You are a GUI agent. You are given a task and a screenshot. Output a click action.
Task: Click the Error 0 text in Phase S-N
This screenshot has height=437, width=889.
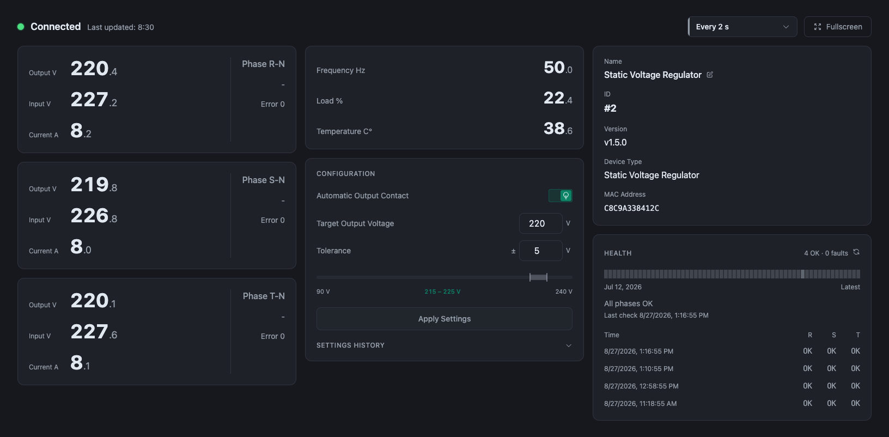272,220
